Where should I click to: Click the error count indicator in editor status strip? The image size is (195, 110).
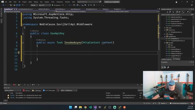click(15, 85)
